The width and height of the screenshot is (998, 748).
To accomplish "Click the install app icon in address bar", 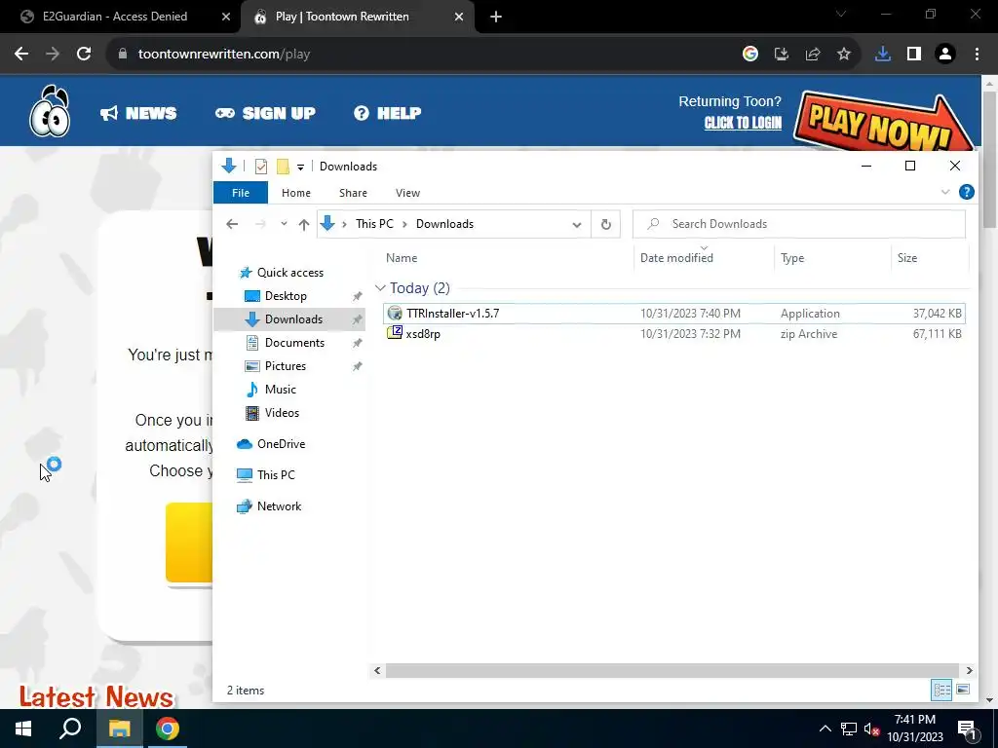I will click(x=782, y=55).
